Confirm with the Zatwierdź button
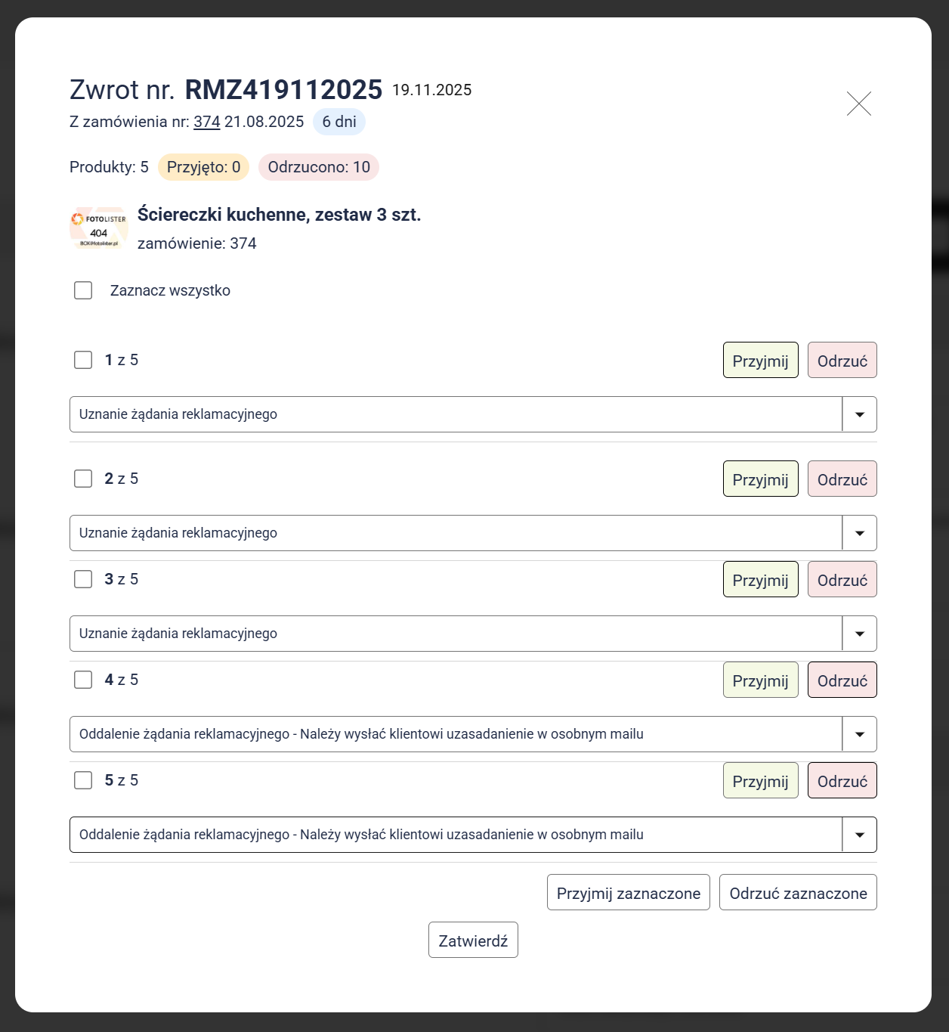The width and height of the screenshot is (949, 1032). 473,941
